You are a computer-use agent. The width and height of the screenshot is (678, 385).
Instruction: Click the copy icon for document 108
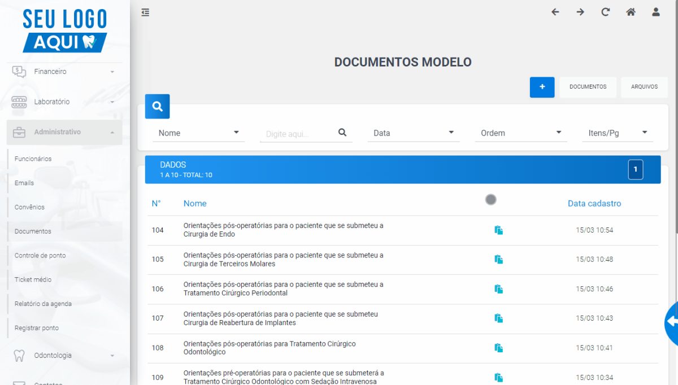coord(498,348)
